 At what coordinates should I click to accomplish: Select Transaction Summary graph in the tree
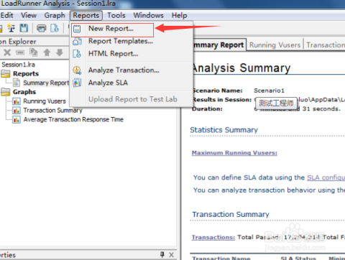coord(52,110)
